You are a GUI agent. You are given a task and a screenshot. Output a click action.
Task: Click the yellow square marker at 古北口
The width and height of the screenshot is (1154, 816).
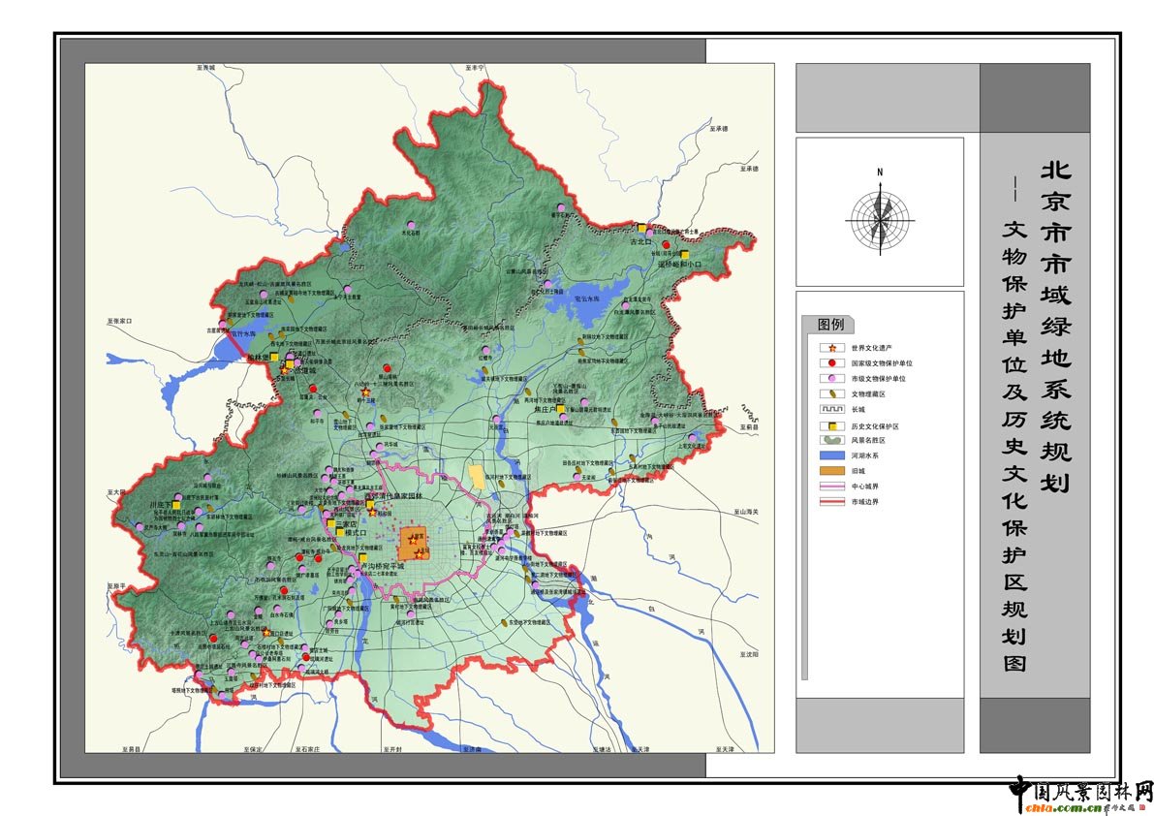point(641,228)
